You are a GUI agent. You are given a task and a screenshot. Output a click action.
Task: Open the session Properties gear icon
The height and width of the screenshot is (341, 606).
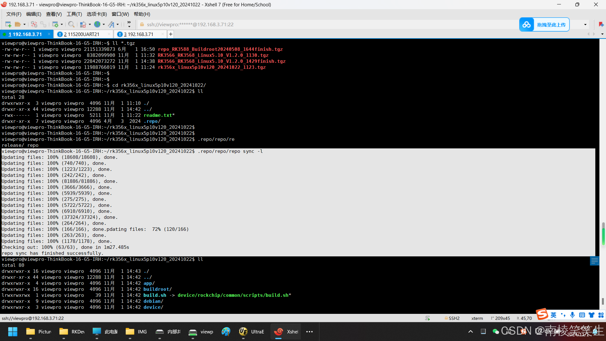click(x=55, y=24)
